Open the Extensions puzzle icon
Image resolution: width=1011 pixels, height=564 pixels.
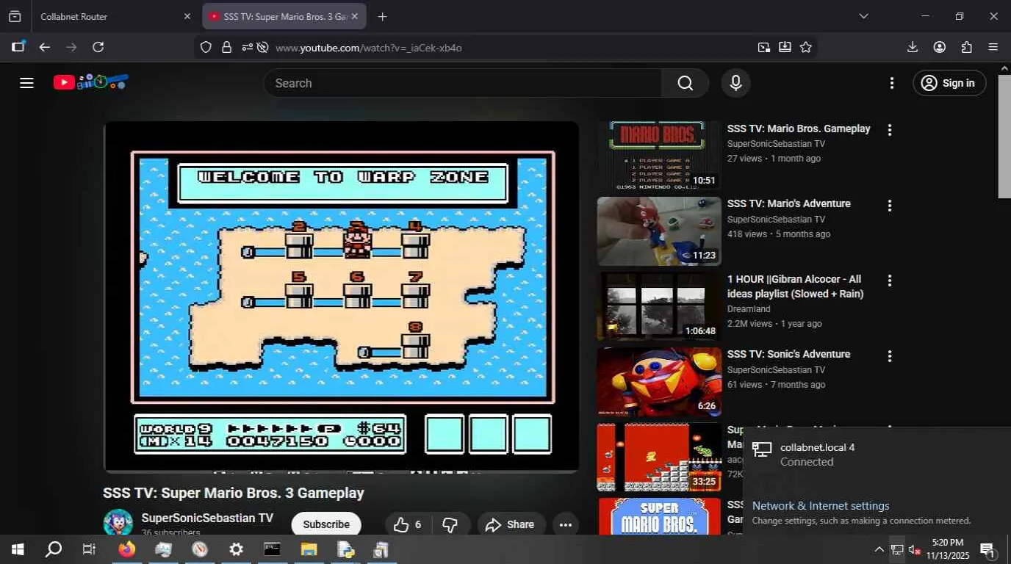tap(967, 47)
